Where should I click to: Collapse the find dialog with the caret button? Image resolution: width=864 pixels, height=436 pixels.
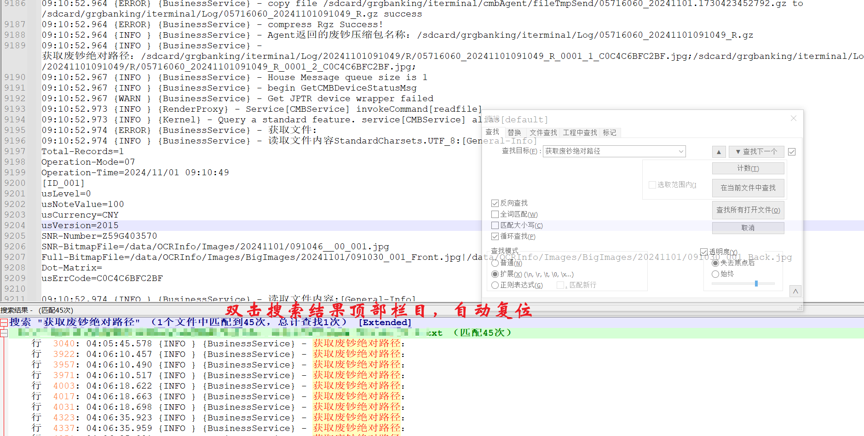coord(795,291)
